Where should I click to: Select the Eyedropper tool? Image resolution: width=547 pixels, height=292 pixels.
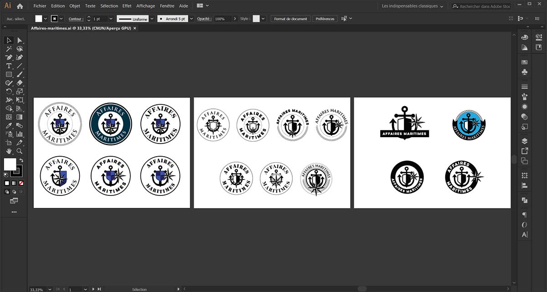(9, 126)
